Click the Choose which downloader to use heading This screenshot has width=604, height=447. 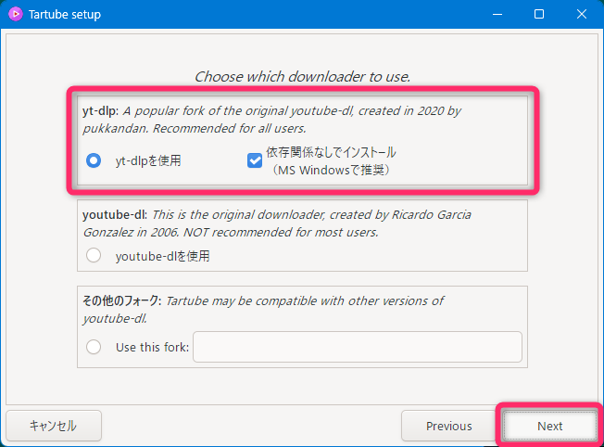point(302,76)
